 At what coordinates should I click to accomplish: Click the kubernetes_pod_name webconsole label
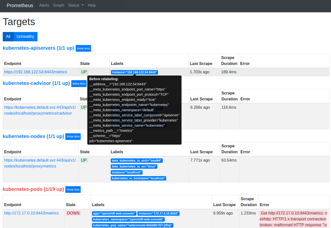coord(133,226)
